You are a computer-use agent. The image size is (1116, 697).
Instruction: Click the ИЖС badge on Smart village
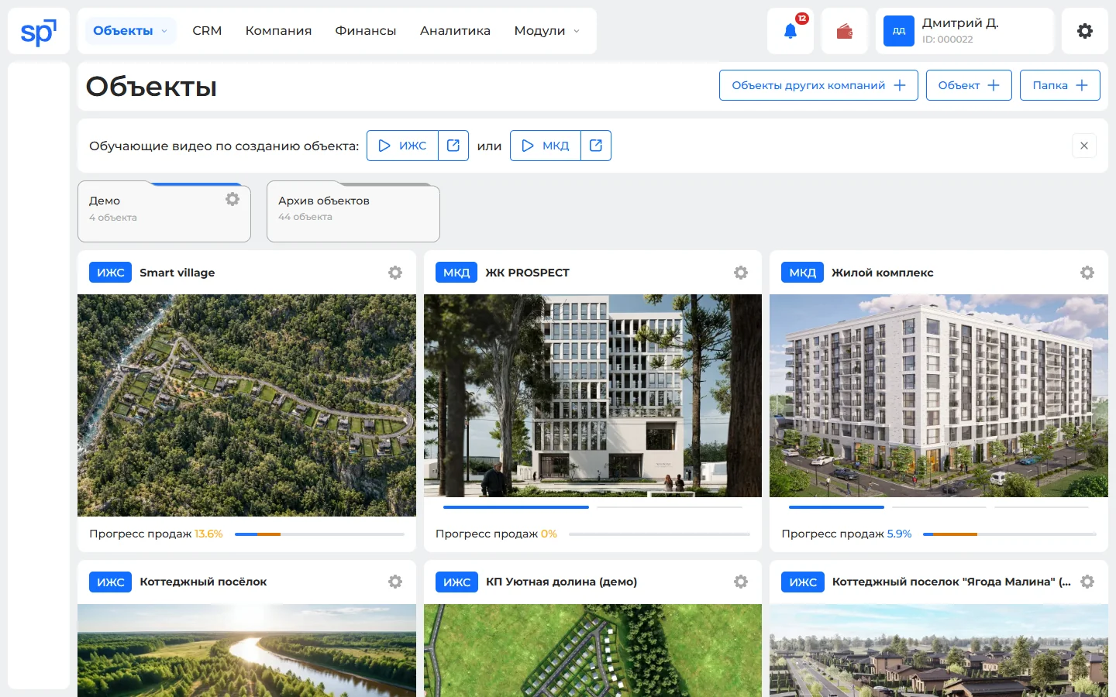click(111, 273)
